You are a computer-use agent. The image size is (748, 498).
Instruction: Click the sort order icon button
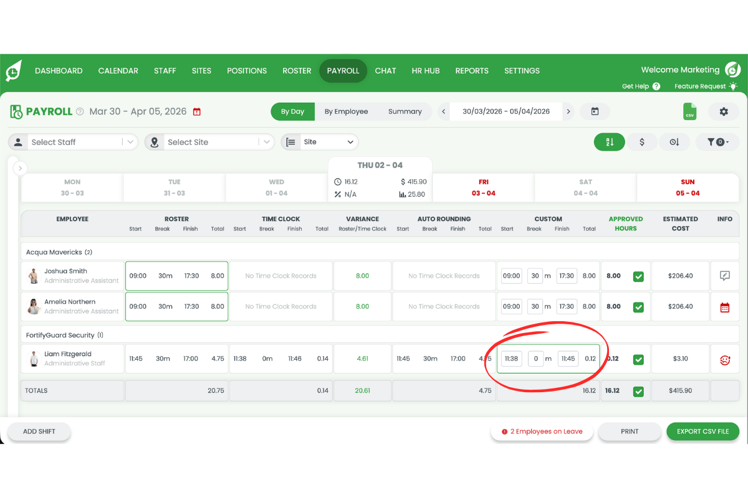point(610,142)
